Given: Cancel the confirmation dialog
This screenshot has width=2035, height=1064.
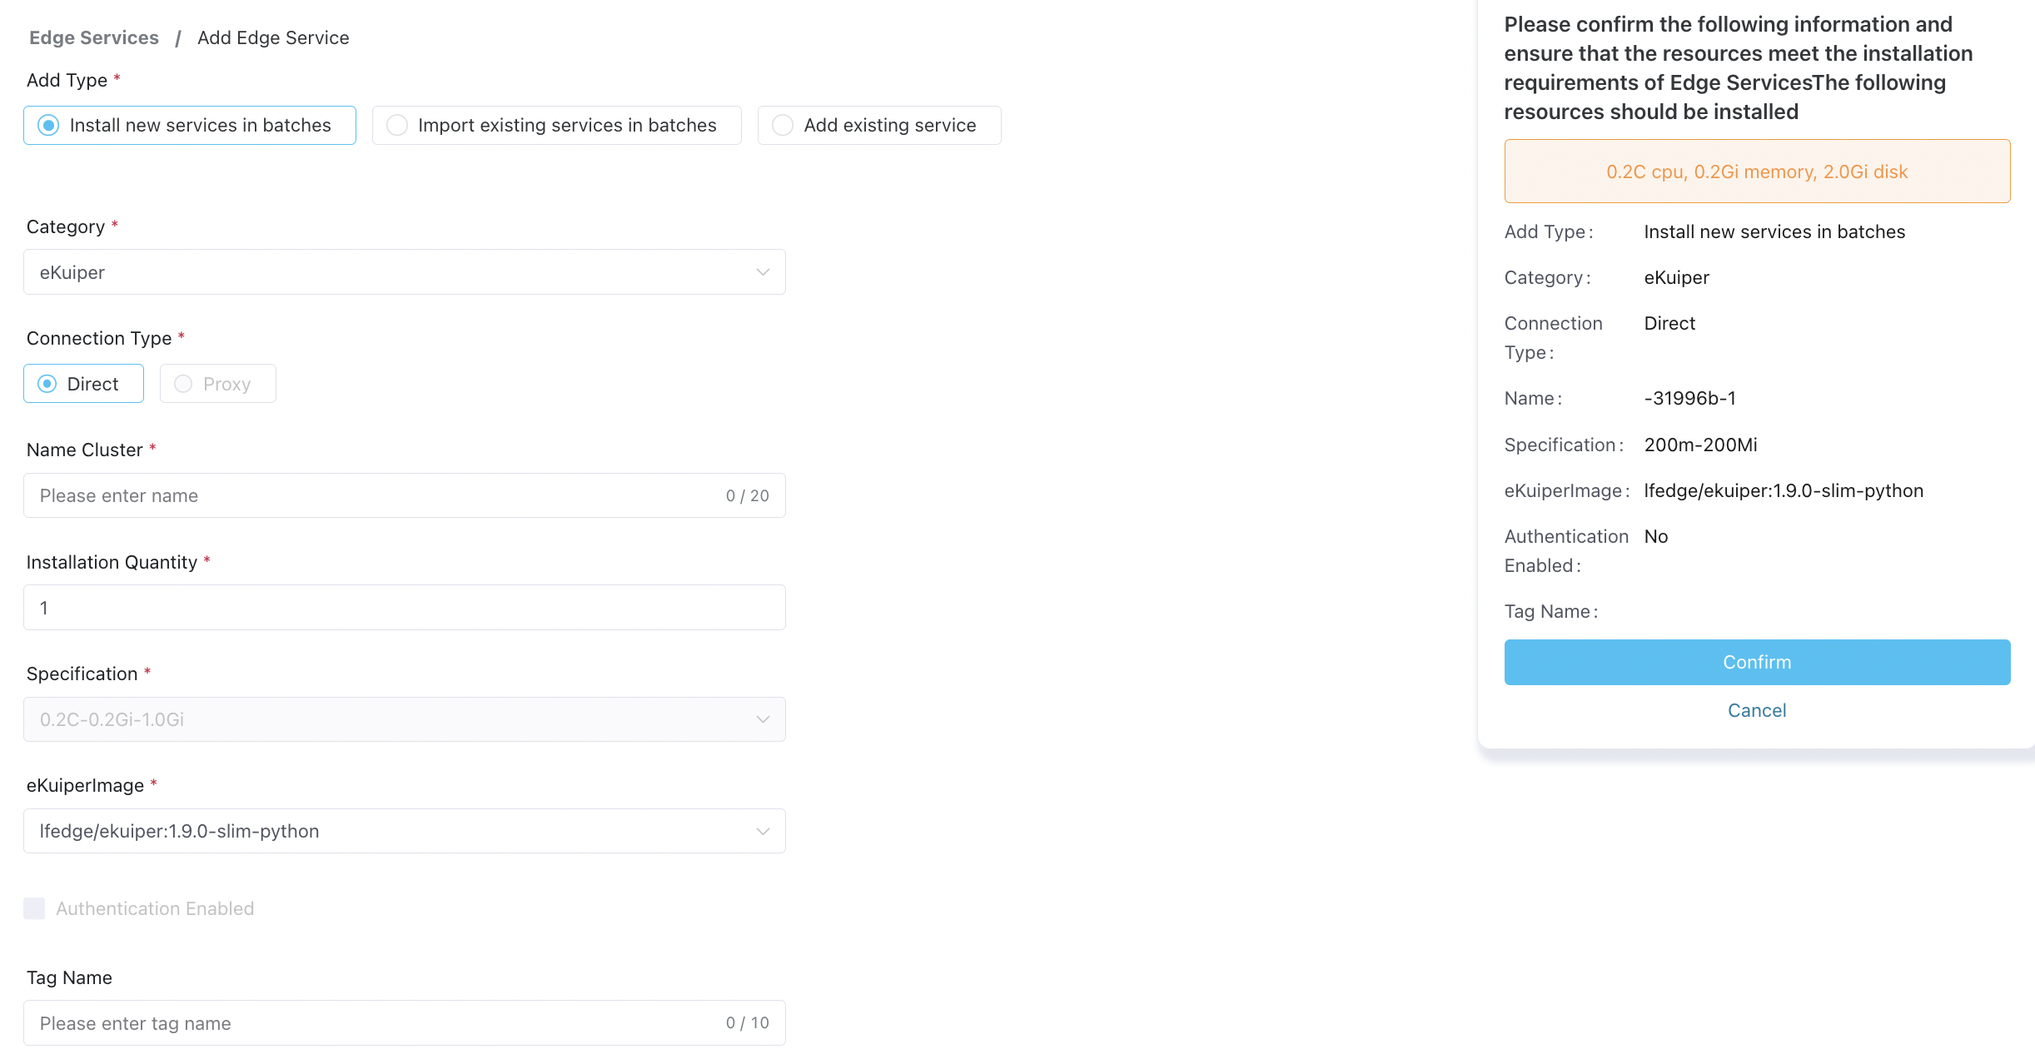Looking at the screenshot, I should point(1757,710).
